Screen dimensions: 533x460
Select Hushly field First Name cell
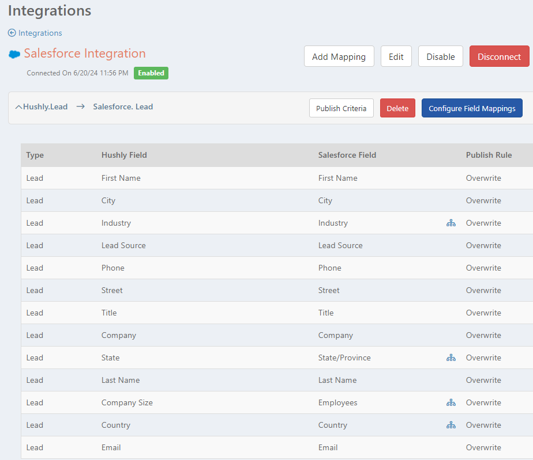121,178
